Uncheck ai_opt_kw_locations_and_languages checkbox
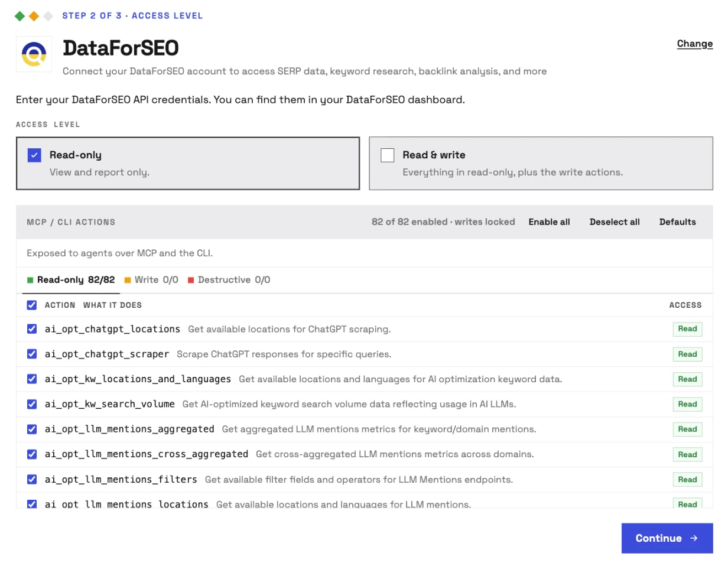Image resolution: width=728 pixels, height=563 pixels. 32,379
